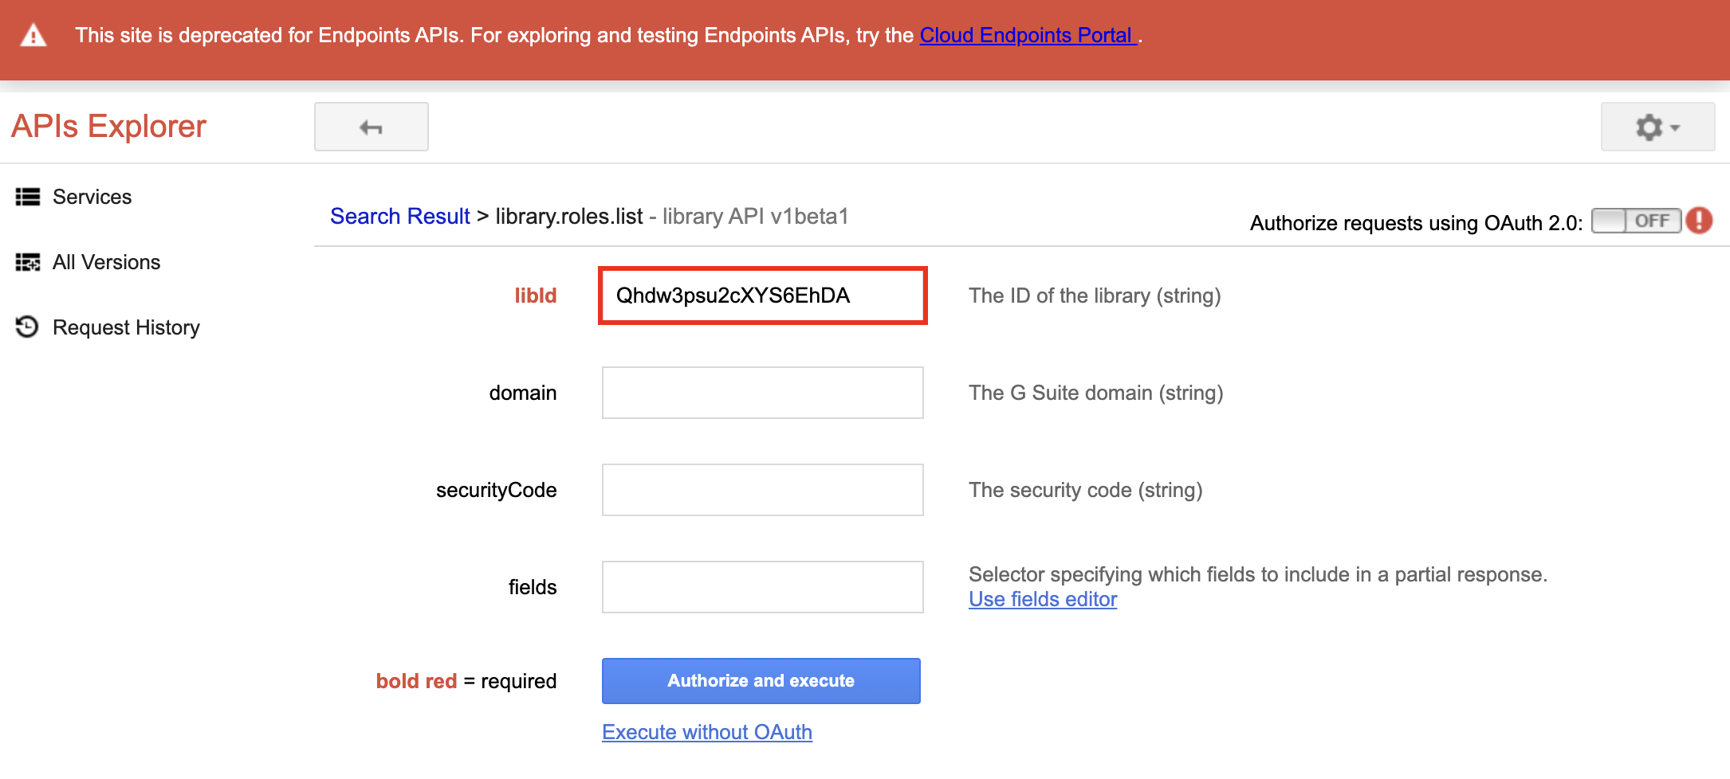Click the back arrow button

click(x=371, y=126)
